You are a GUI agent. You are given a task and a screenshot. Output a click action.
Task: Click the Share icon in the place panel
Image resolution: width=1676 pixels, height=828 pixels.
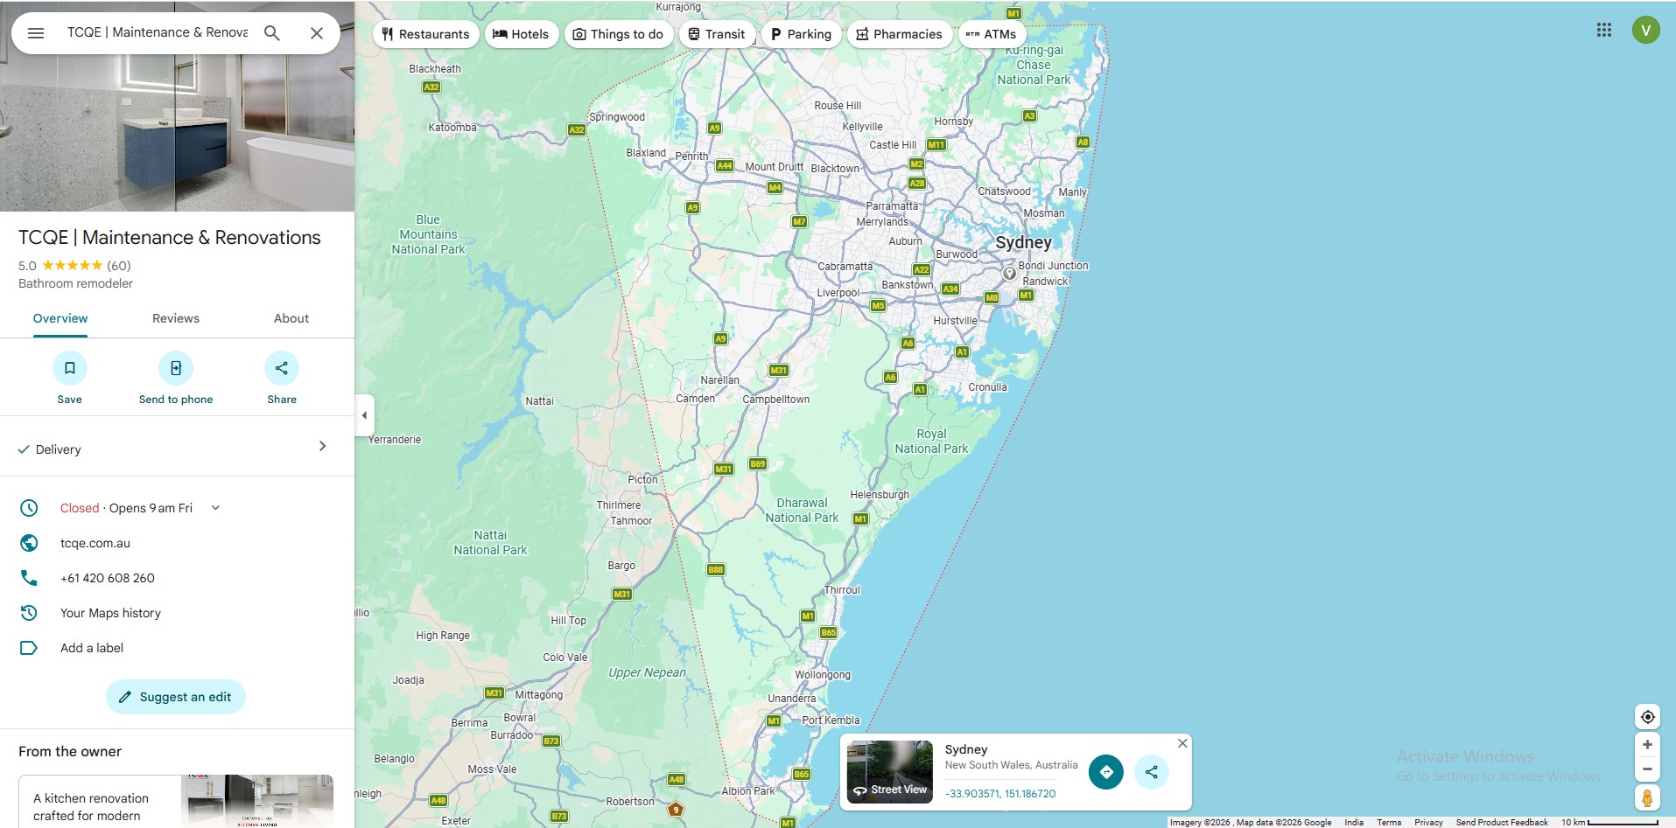(282, 368)
